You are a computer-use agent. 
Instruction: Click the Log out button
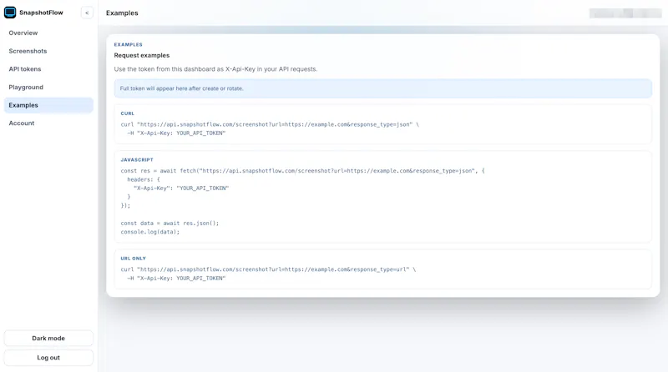tap(48, 358)
